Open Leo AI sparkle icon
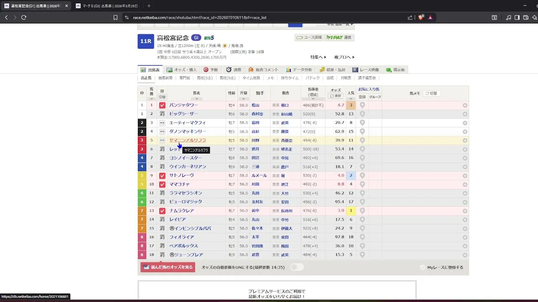The height and width of the screenshot is (302, 538). pyautogui.click(x=535, y=17)
